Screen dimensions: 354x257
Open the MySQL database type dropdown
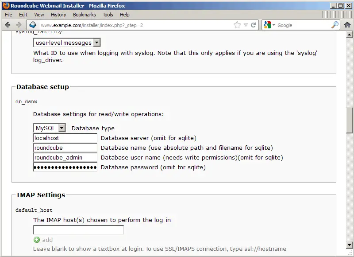[50, 128]
